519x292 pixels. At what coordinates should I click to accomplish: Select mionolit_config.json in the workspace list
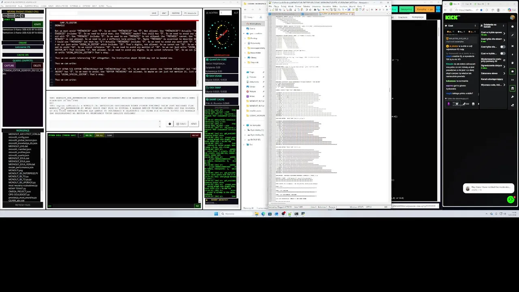(x=19, y=137)
